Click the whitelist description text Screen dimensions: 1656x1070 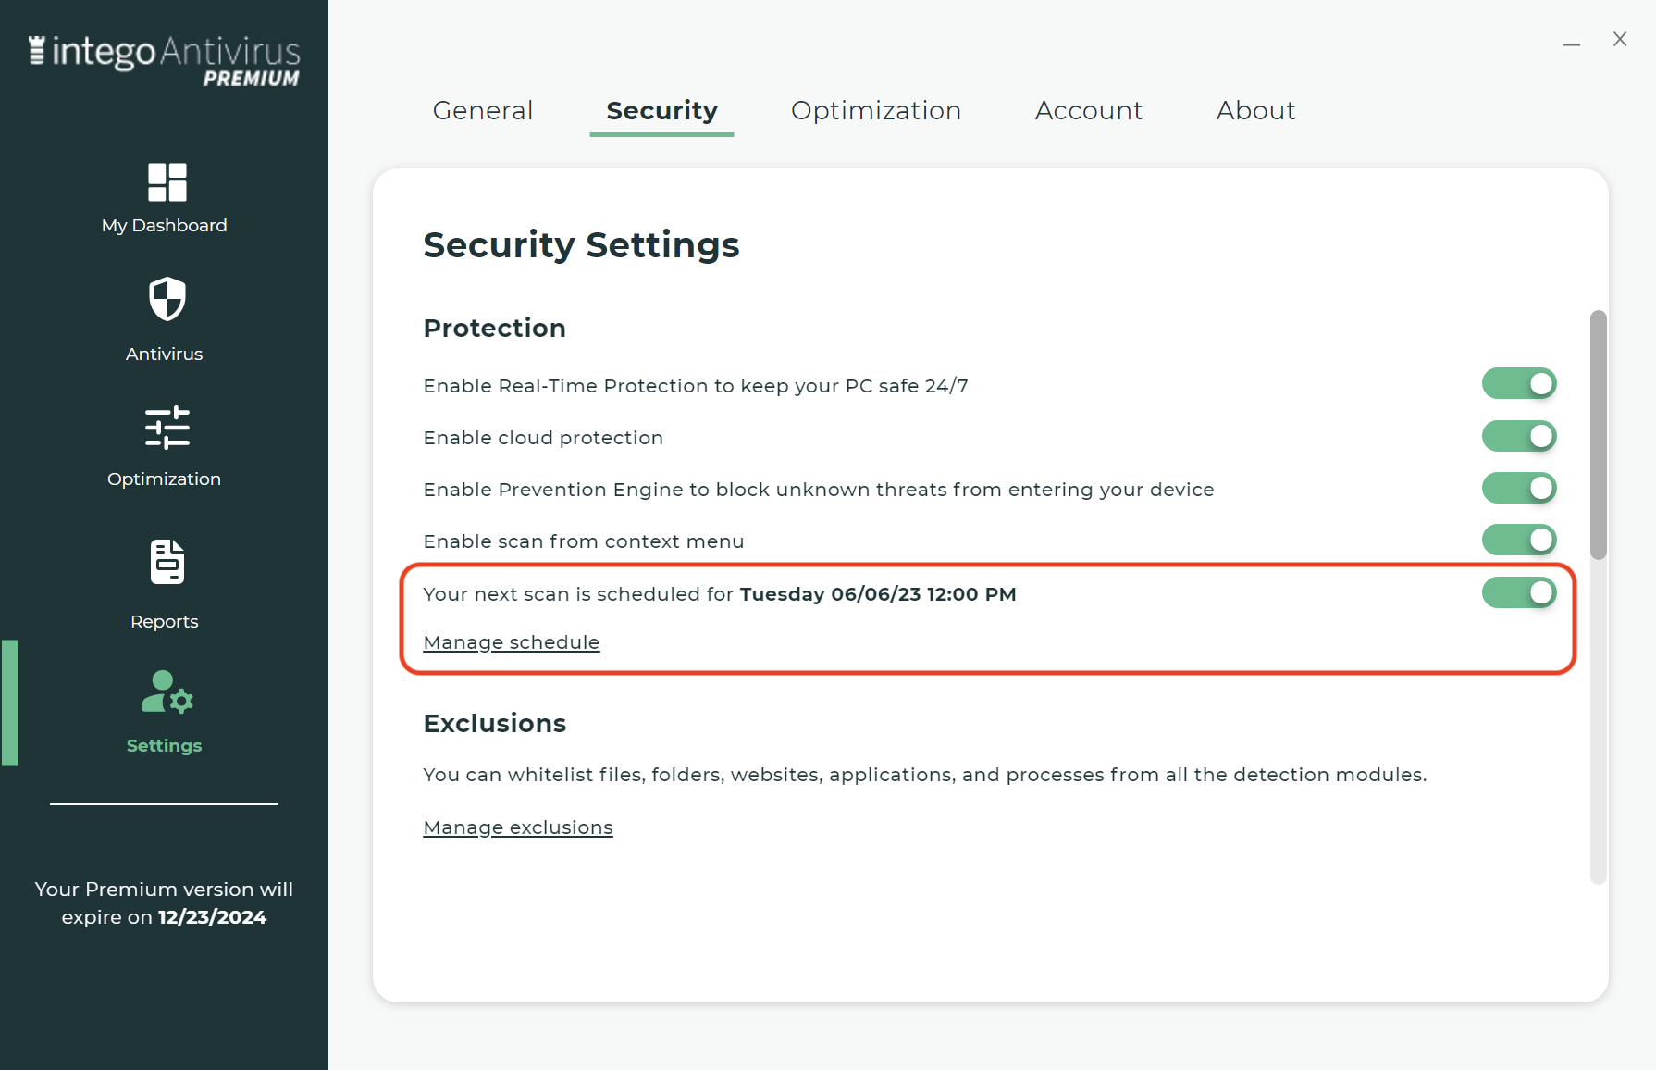pos(925,775)
